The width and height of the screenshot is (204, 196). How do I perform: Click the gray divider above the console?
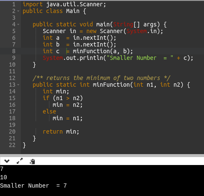point(102,155)
